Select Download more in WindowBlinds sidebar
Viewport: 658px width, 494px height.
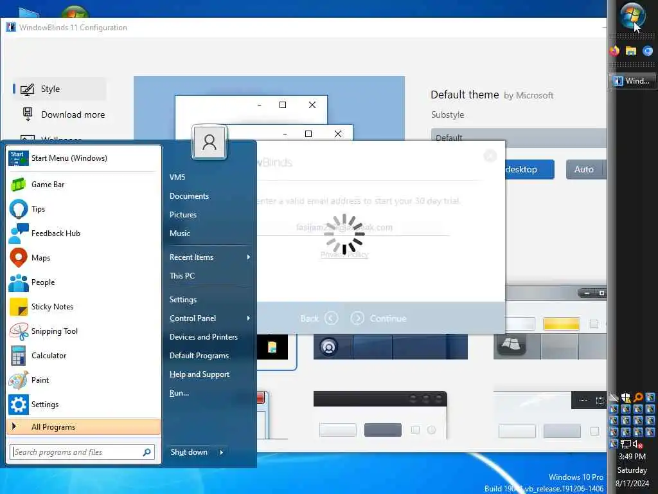click(63, 114)
